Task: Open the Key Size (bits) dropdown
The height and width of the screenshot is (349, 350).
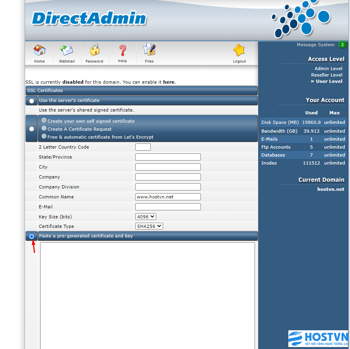Action: (146, 217)
